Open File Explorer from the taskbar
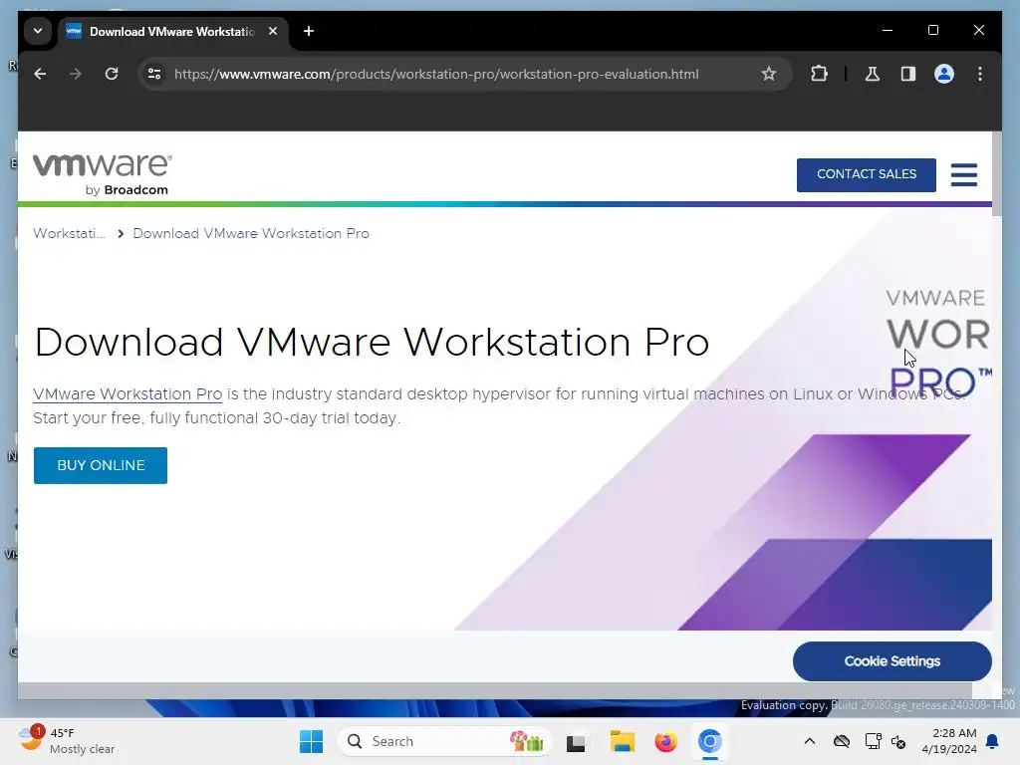The height and width of the screenshot is (765, 1020). [622, 741]
